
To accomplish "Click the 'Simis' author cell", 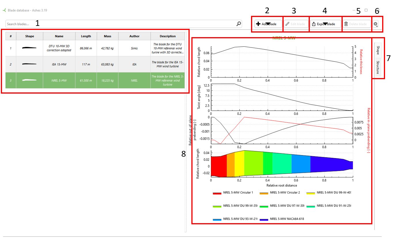I will [135, 48].
